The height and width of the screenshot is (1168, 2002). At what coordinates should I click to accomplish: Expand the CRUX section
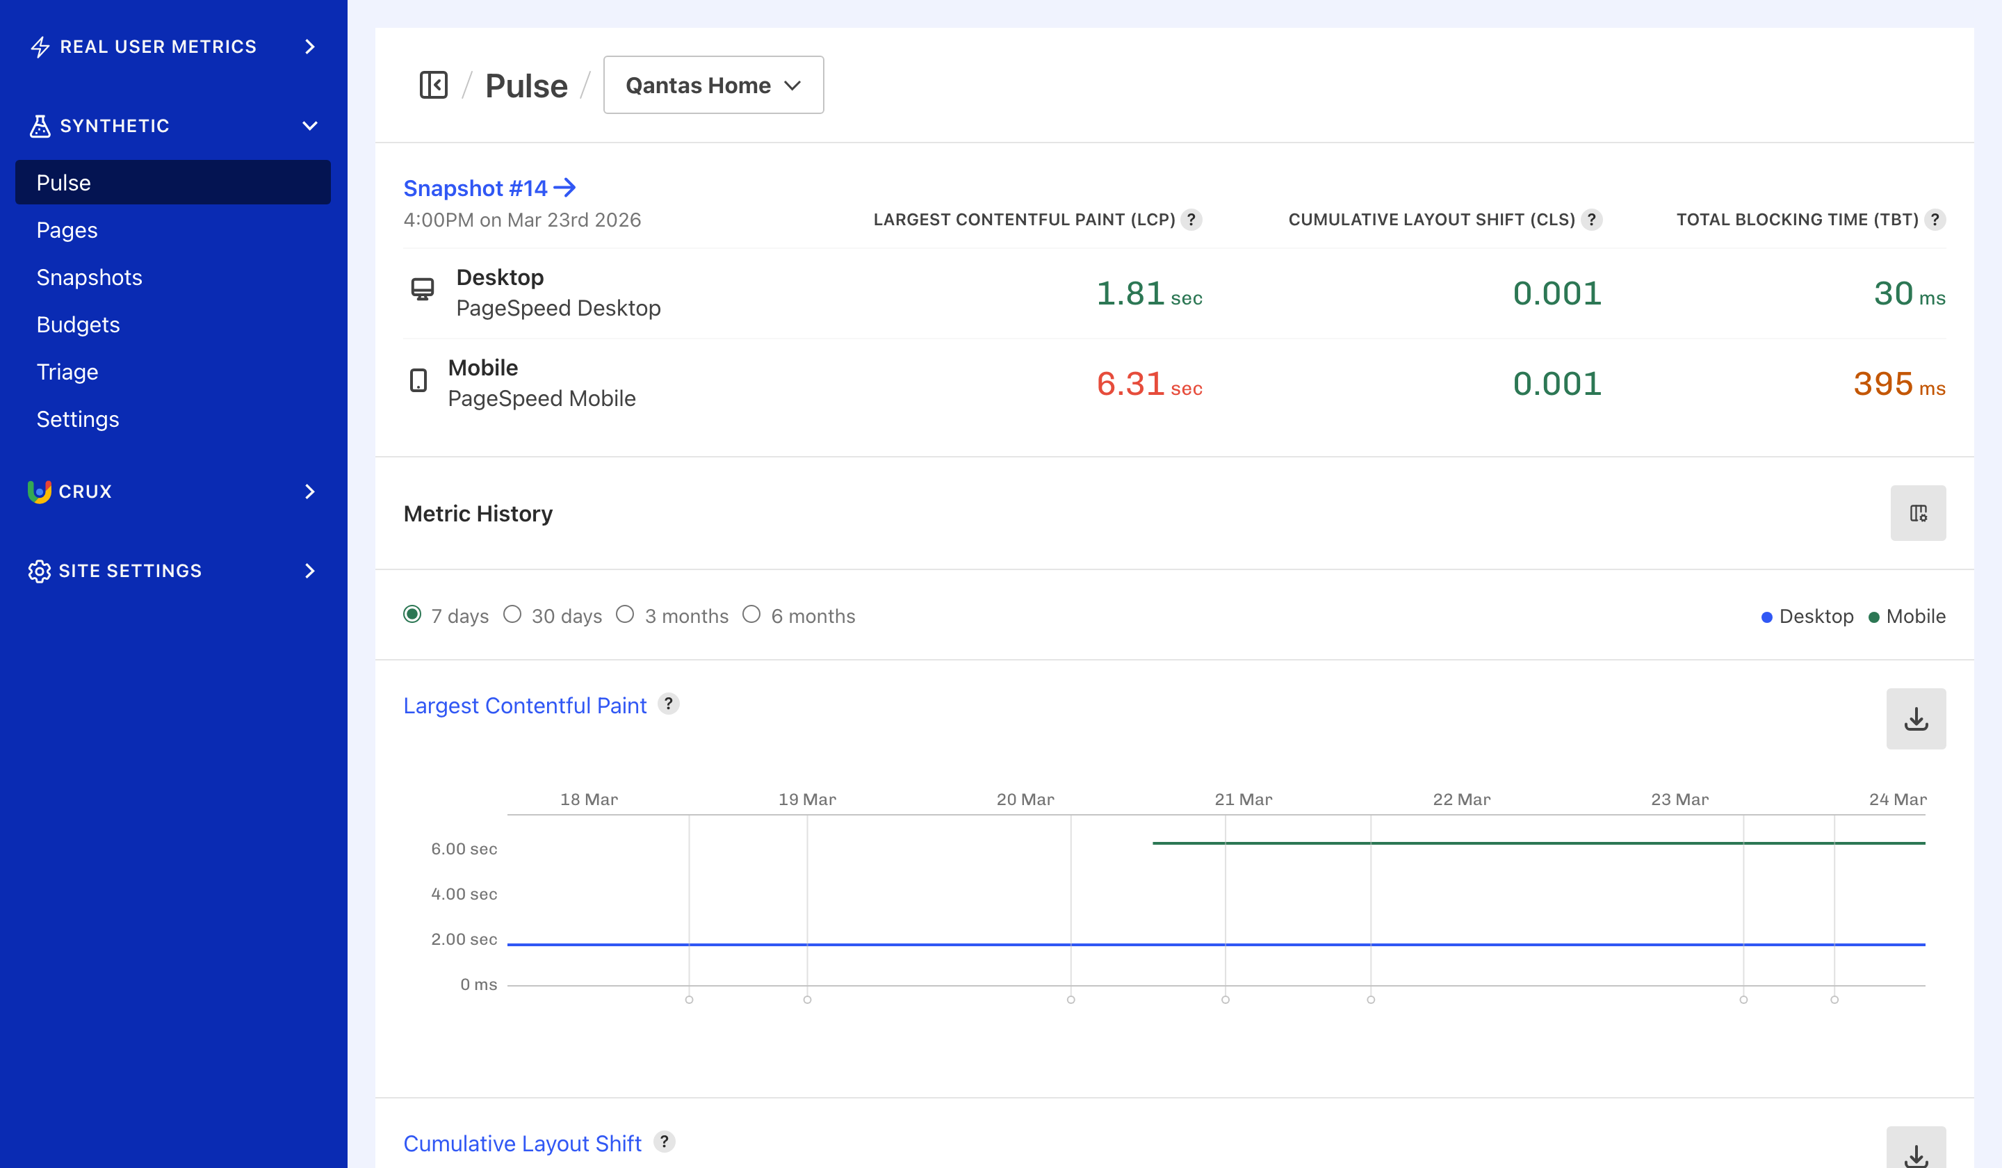pos(310,491)
